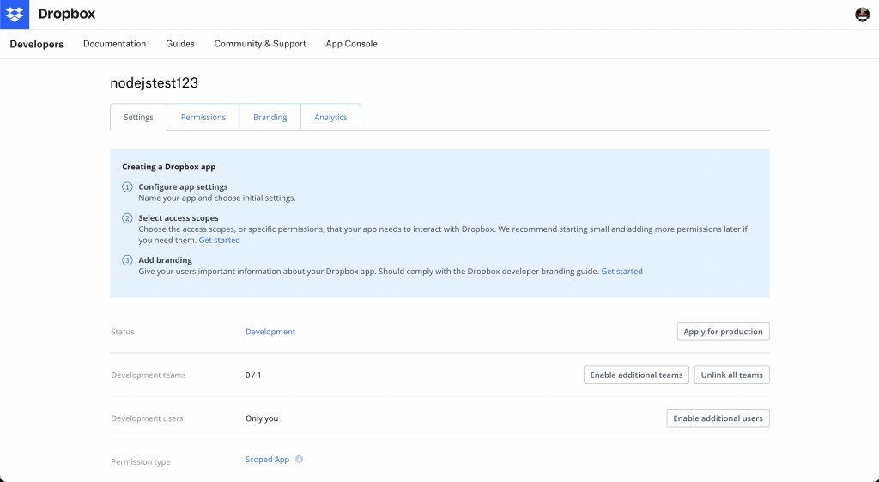Click the Creating a Dropbox app heading

[169, 167]
